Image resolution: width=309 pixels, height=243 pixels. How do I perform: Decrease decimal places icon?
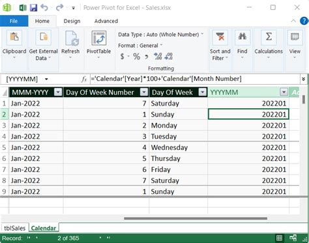pos(168,57)
